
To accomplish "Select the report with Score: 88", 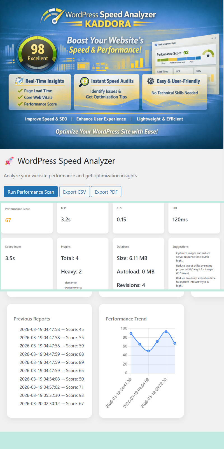I will [x=52, y=354].
